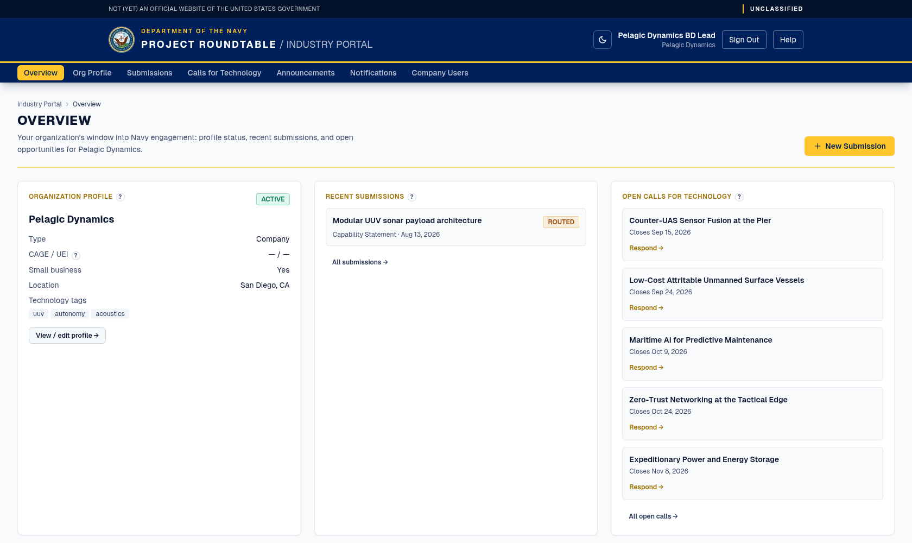Open the Calls for Technology tab
This screenshot has width=912, height=543.
point(224,73)
